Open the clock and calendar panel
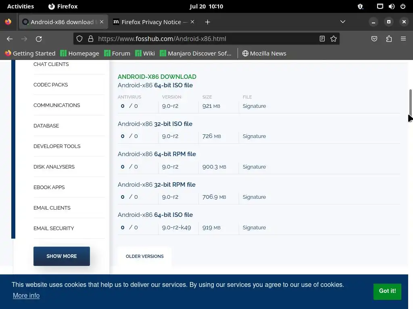This screenshot has height=309, width=413. (x=206, y=6)
